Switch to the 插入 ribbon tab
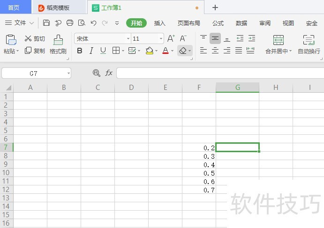The width and height of the screenshot is (324, 228). click(159, 23)
